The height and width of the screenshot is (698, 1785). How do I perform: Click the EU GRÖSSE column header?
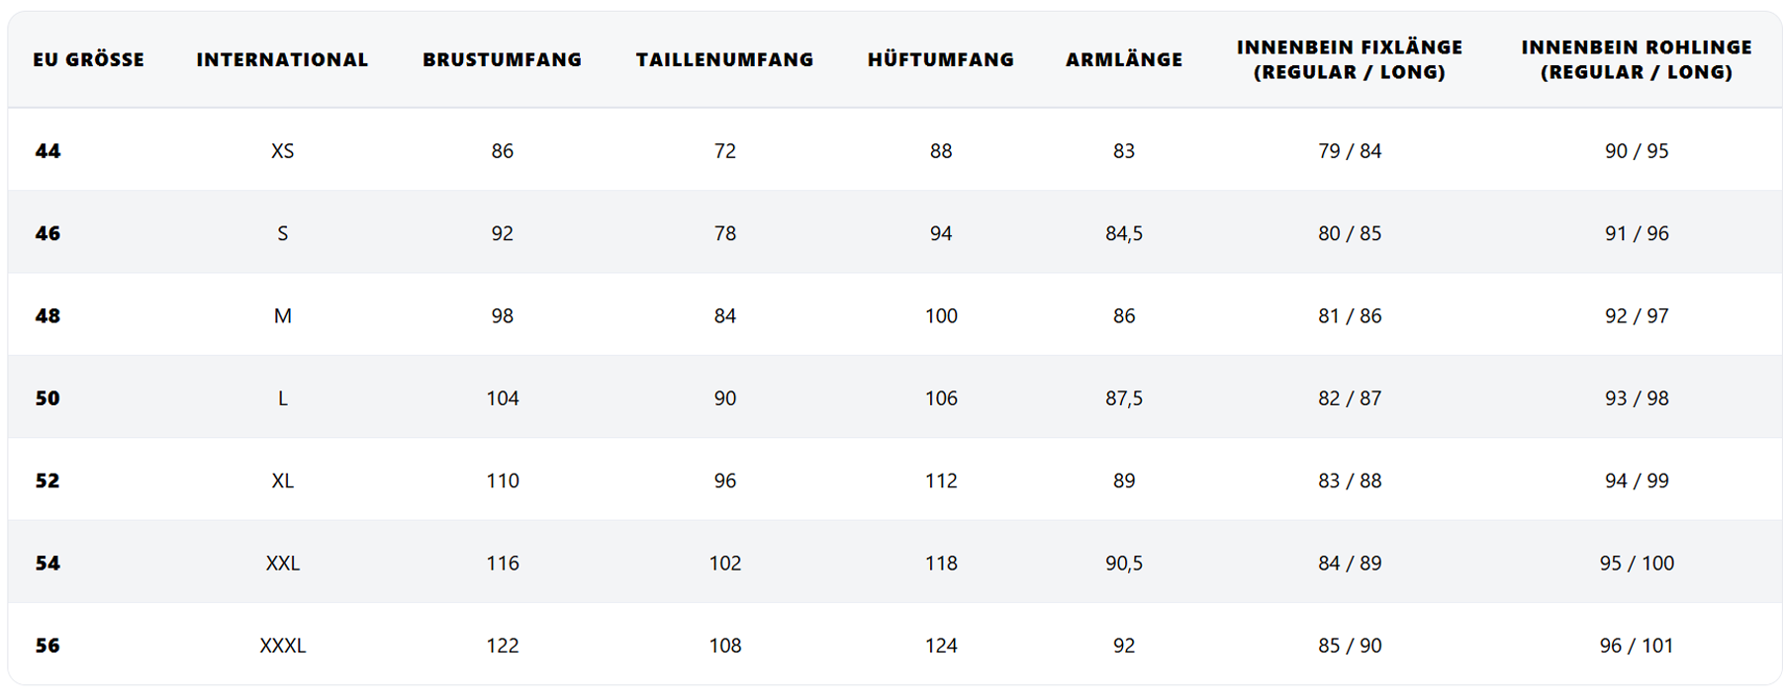click(x=88, y=60)
